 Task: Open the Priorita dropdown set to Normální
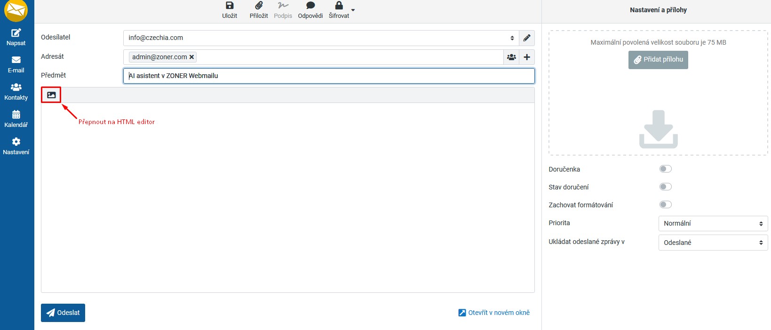[713, 224]
